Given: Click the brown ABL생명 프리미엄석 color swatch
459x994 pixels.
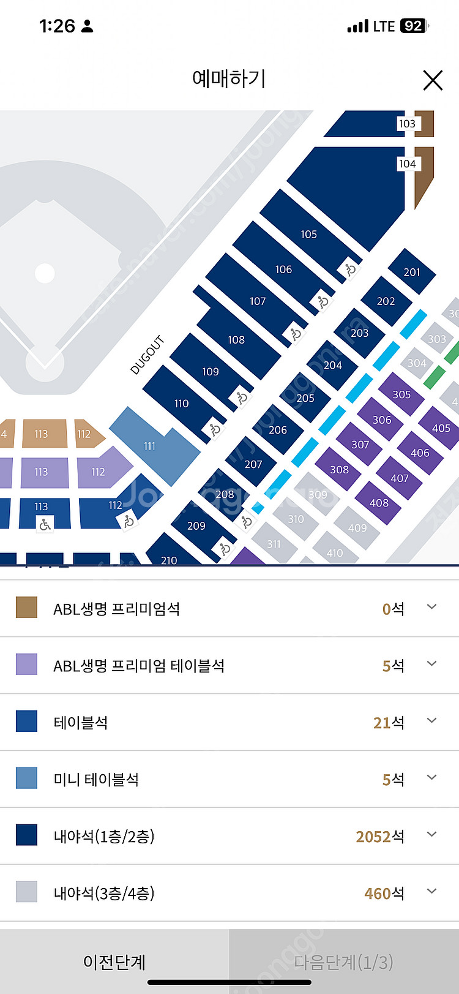Looking at the screenshot, I should (26, 608).
